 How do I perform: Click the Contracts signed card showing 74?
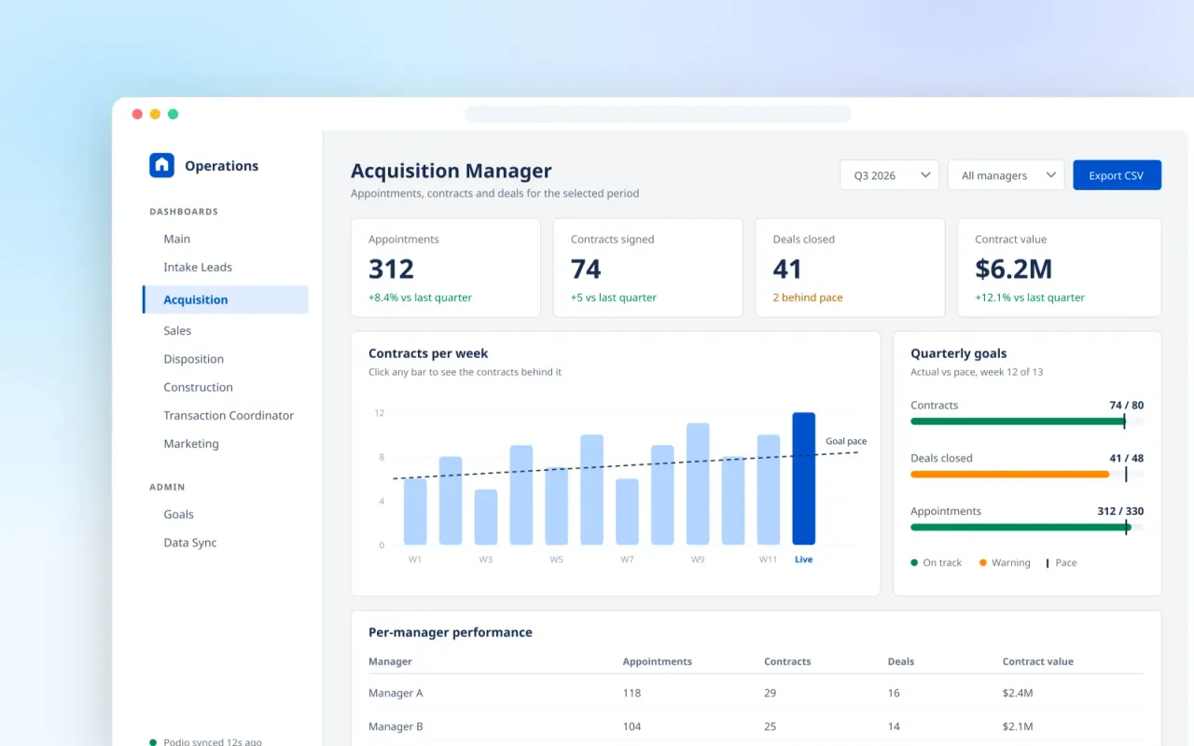pyautogui.click(x=648, y=268)
